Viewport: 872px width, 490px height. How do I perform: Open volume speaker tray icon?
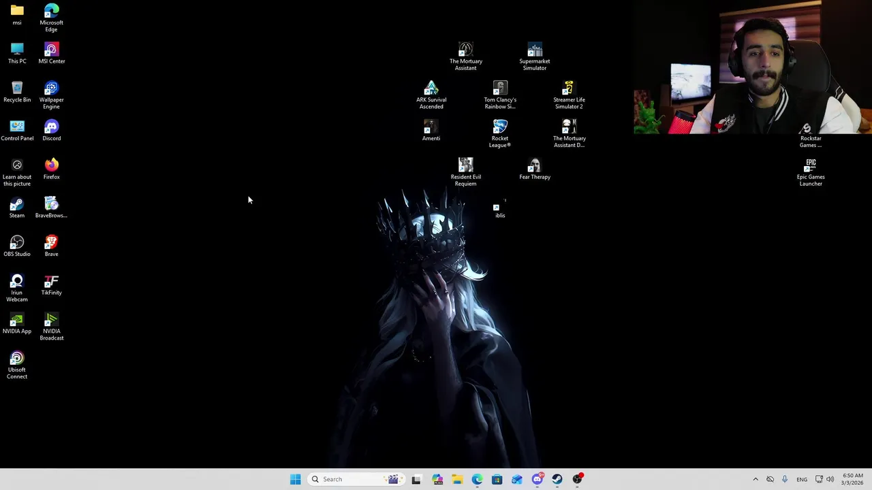pos(830,479)
